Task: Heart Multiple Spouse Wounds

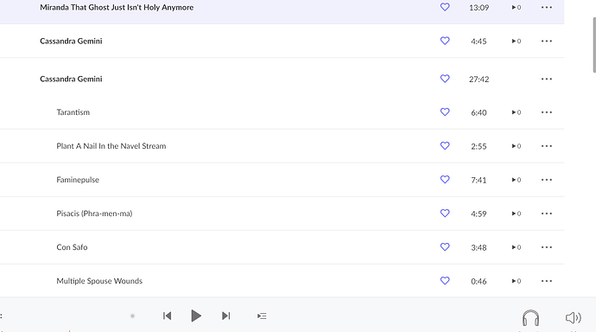Action: [445, 281]
